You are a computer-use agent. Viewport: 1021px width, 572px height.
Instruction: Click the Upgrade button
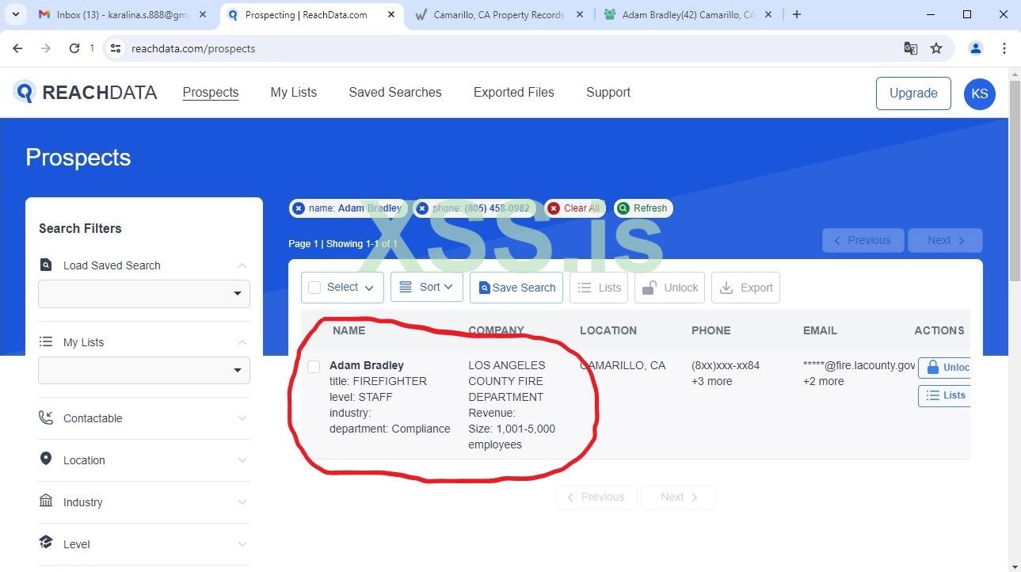(913, 93)
